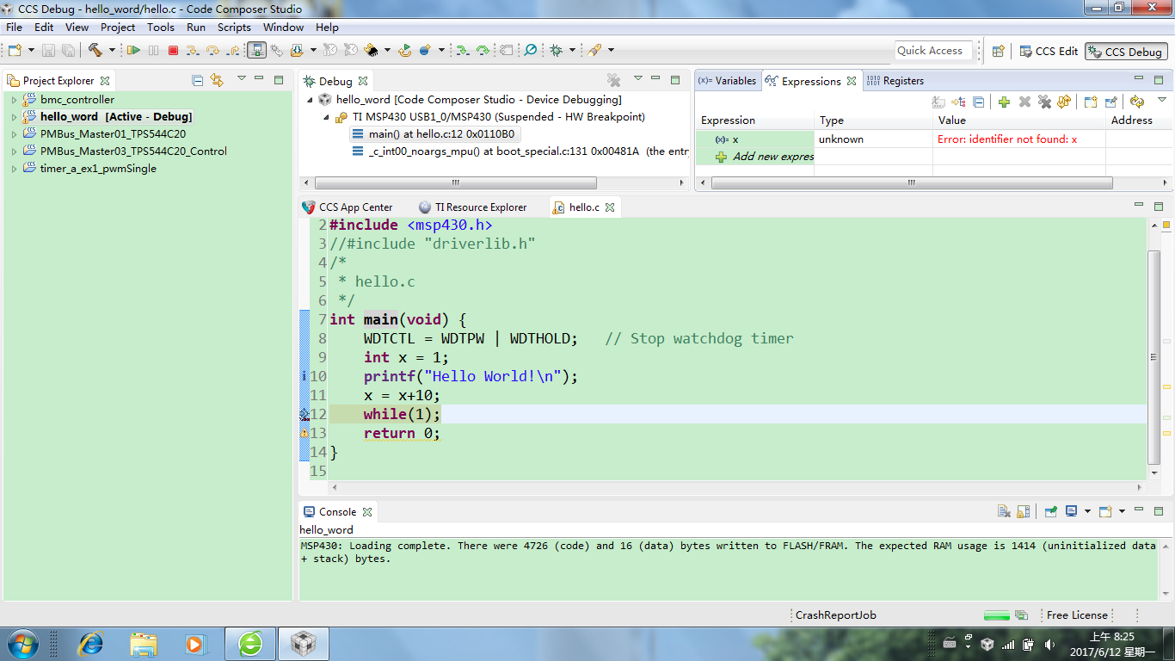Click the Build hammer icon
The width and height of the screenshot is (1175, 661).
click(95, 51)
